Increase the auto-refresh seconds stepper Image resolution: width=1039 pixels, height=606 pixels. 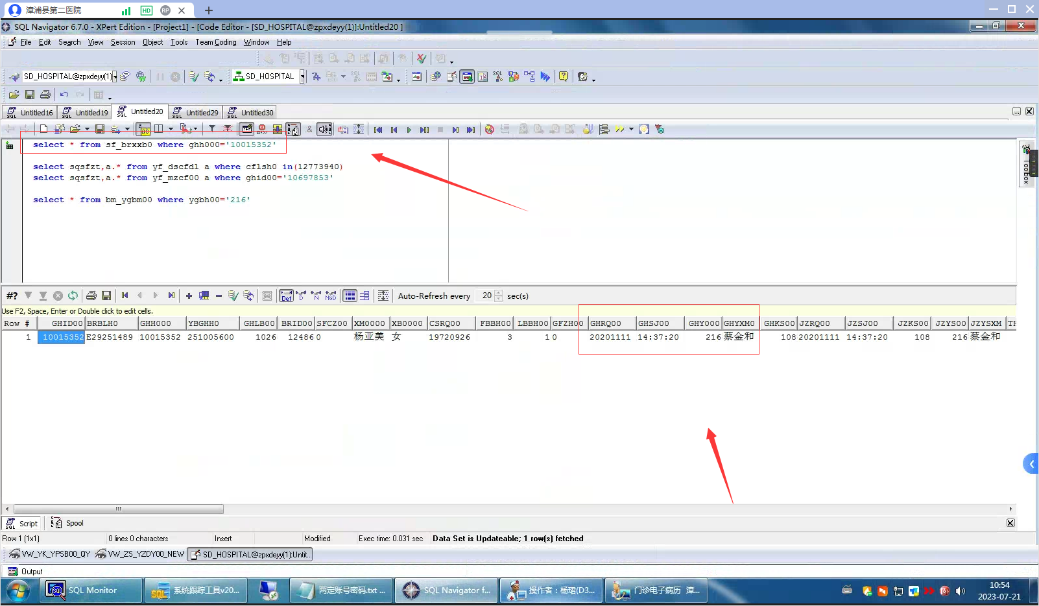(x=498, y=293)
